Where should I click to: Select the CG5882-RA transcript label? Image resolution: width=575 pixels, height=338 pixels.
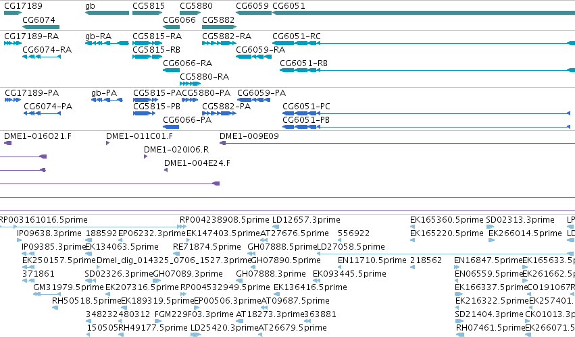tap(226, 36)
